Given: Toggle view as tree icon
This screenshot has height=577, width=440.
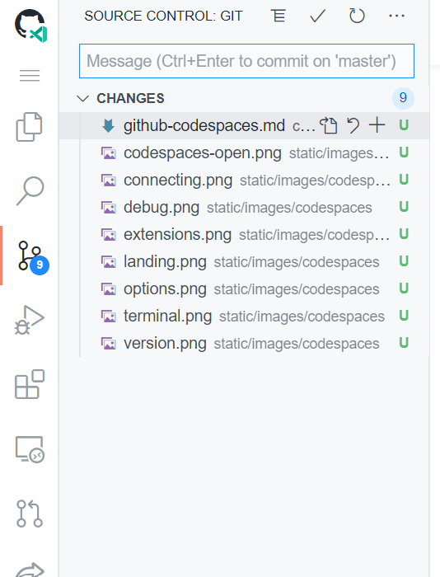Looking at the screenshot, I should [279, 16].
